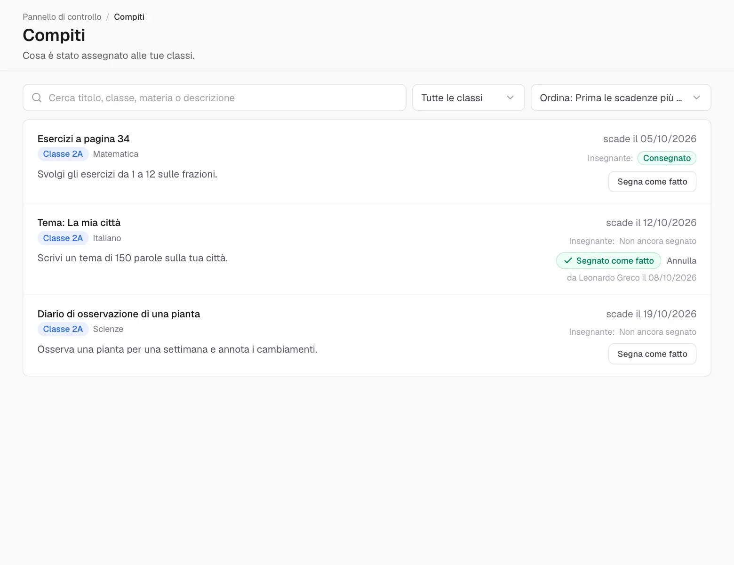Open the Diario di osservazione di una pianta title

point(119,314)
